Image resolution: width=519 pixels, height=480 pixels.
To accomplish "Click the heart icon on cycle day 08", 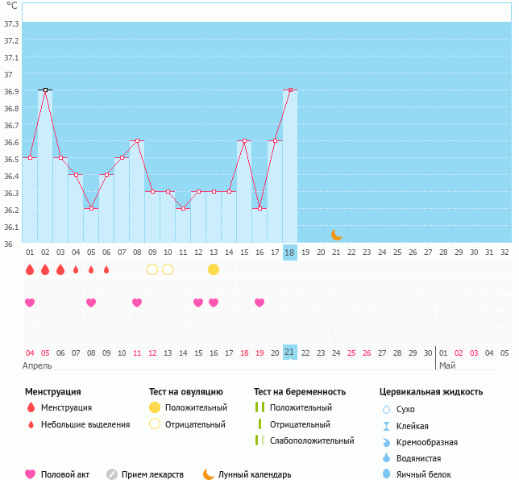I will click(137, 303).
